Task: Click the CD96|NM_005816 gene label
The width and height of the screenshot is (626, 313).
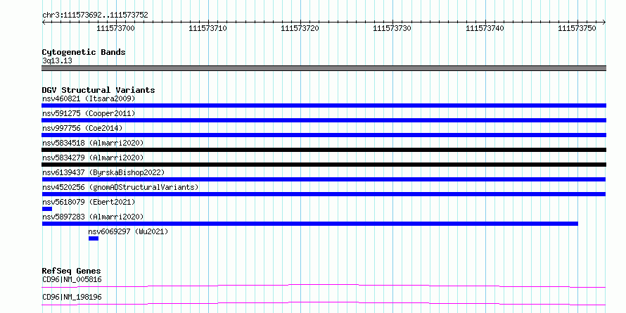Action: 72,279
